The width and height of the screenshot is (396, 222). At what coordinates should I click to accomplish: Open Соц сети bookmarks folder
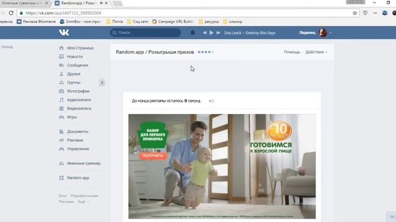click(x=137, y=22)
